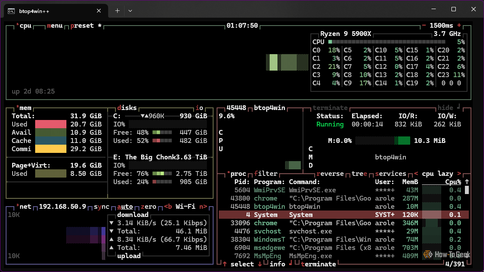The width and height of the screenshot is (484, 272).
Task: Click select up arrow in footer
Action: tap(225, 264)
